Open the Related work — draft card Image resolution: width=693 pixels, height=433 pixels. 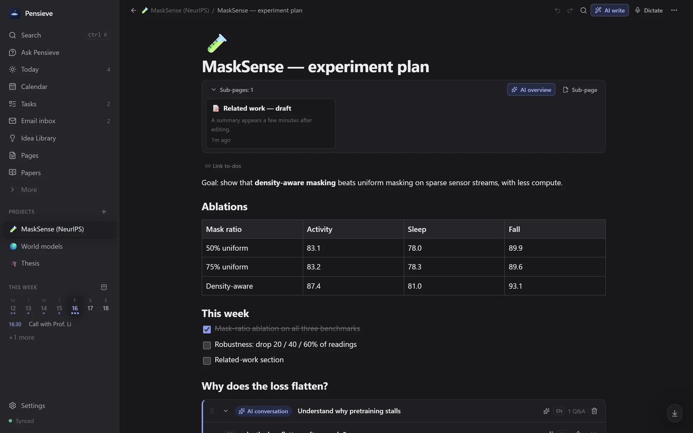pos(270,123)
